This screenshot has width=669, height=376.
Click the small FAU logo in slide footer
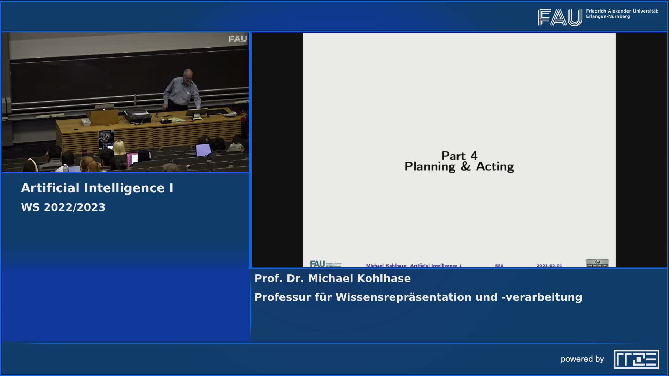click(x=317, y=264)
